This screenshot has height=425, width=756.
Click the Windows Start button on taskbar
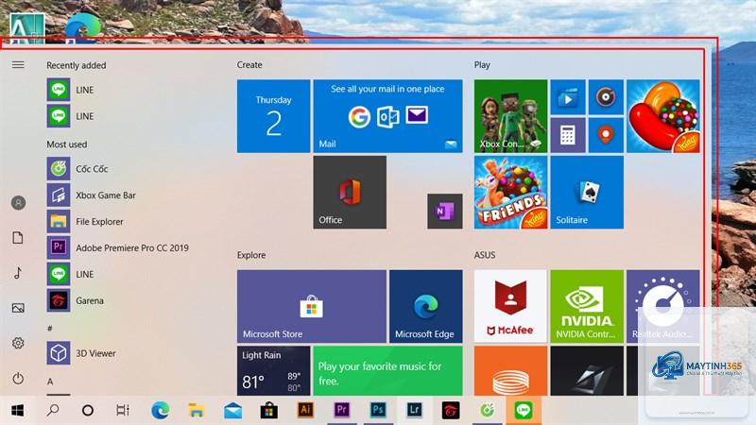[x=18, y=411]
